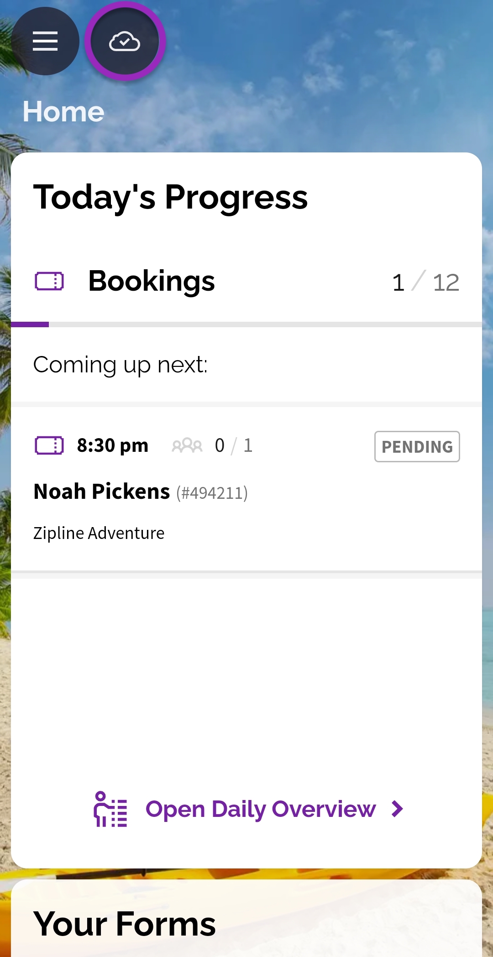Click the 8:30 pm booking time
Image resolution: width=493 pixels, height=957 pixels.
click(x=113, y=445)
